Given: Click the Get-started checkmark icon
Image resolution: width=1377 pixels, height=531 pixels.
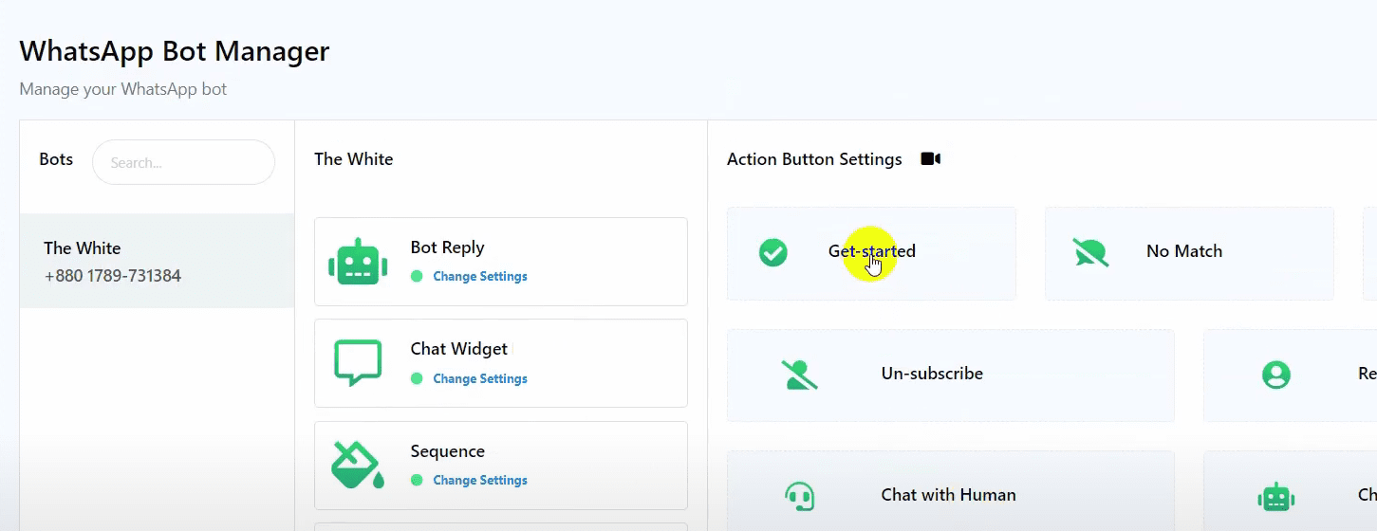Looking at the screenshot, I should [x=773, y=252].
